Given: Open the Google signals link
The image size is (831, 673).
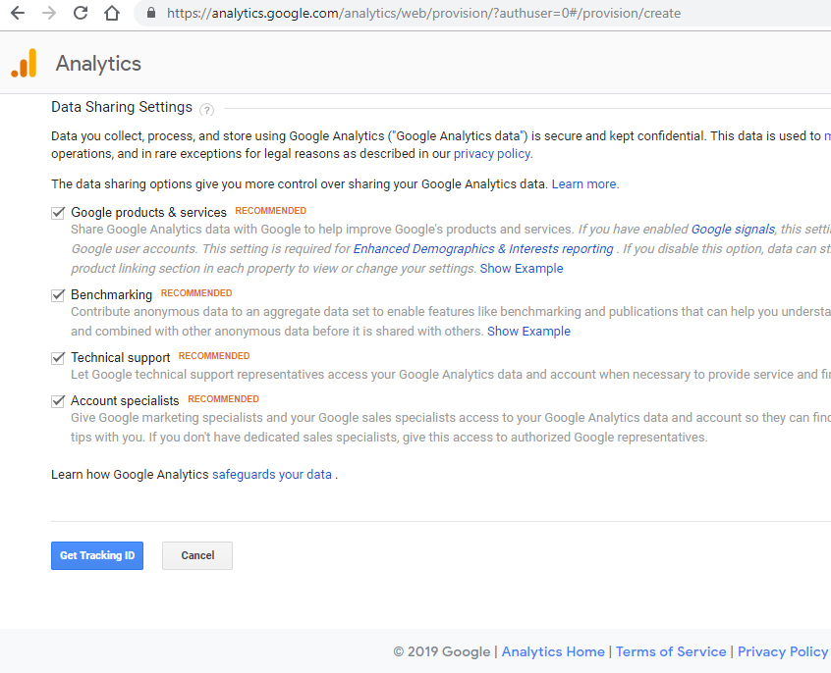Looking at the screenshot, I should [733, 230].
